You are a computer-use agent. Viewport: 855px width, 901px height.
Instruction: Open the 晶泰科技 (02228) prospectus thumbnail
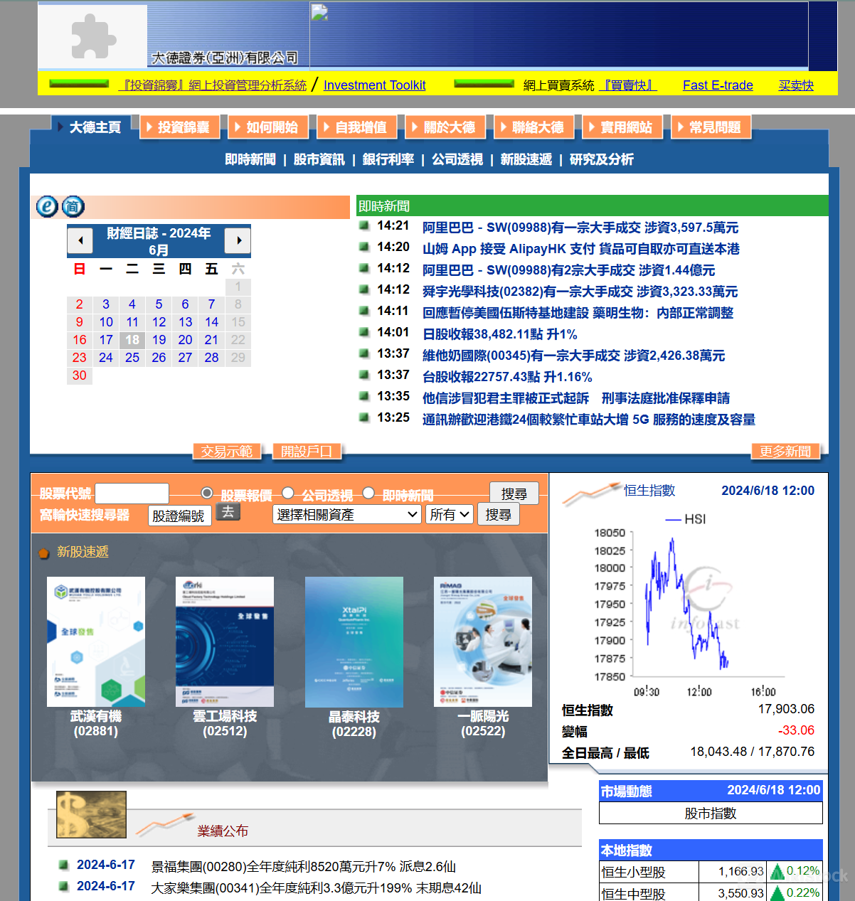point(354,642)
